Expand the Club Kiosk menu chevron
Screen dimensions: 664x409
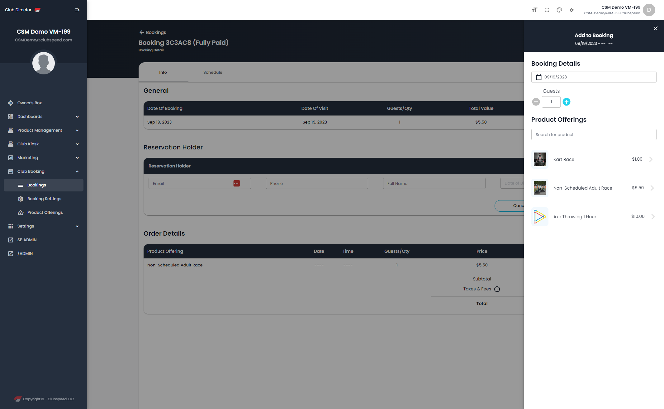(77, 144)
